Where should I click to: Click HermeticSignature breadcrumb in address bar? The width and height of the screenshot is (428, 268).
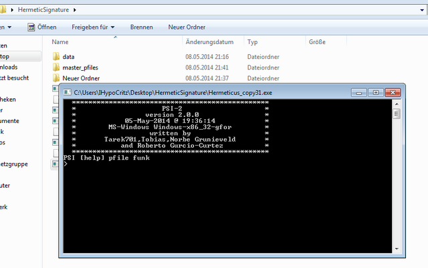tap(43, 10)
